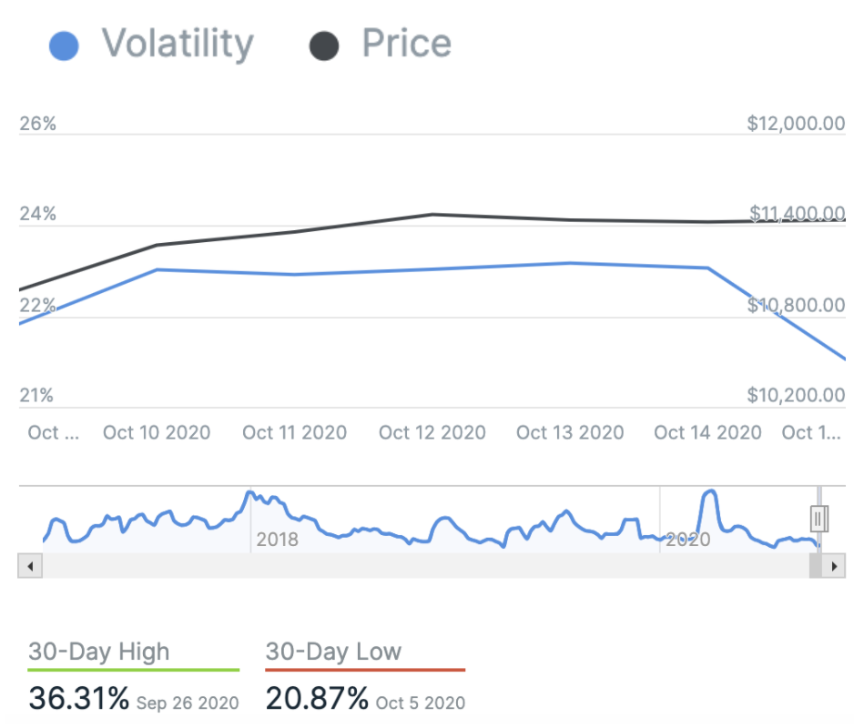Click the 36.31% high value

[79, 698]
